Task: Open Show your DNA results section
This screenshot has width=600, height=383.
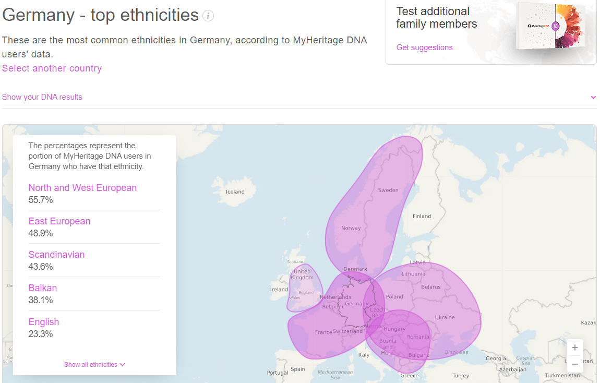Action: click(x=42, y=97)
